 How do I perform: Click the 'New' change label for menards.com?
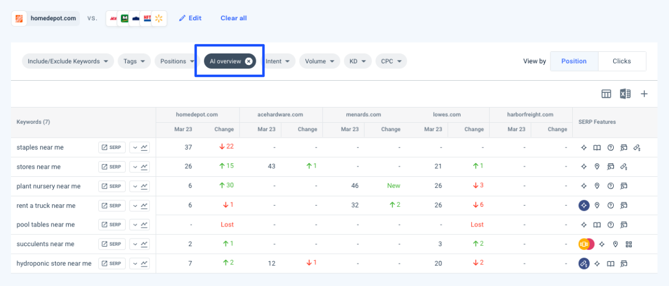pyautogui.click(x=394, y=186)
